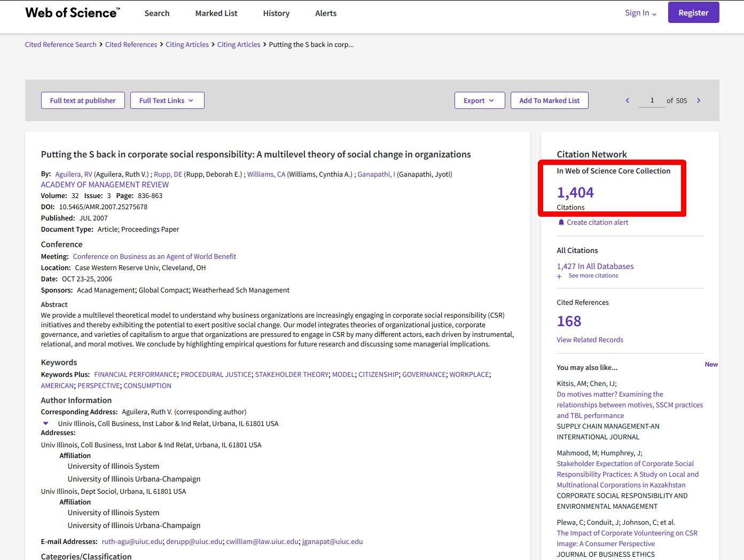Click the 1,404 citations count
The height and width of the screenshot is (560, 744).
575,192
